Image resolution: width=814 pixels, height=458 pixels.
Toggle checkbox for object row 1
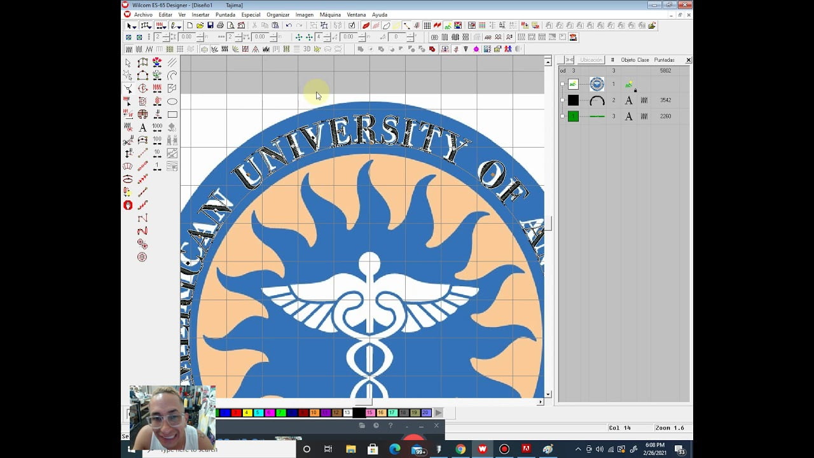coord(562,84)
